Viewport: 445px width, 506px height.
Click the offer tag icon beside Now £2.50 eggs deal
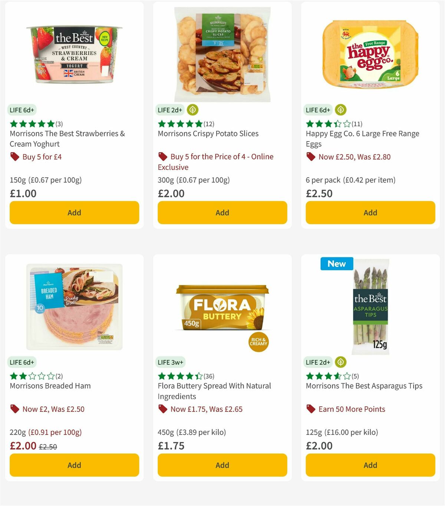point(311,157)
